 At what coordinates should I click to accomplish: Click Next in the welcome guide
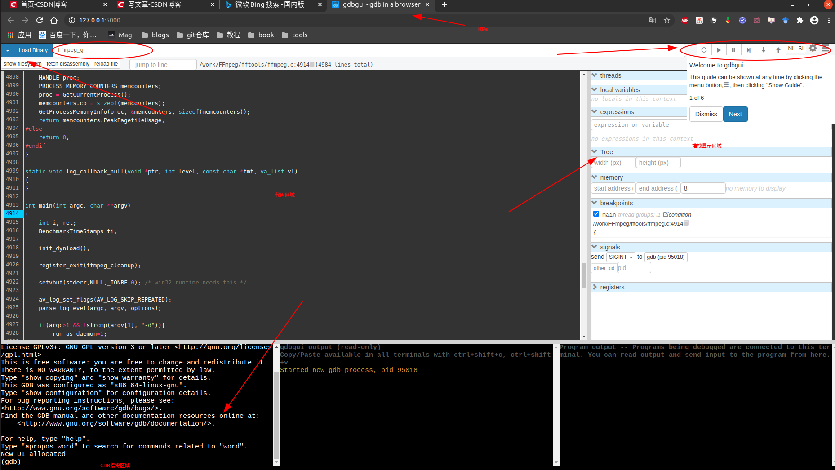(735, 114)
